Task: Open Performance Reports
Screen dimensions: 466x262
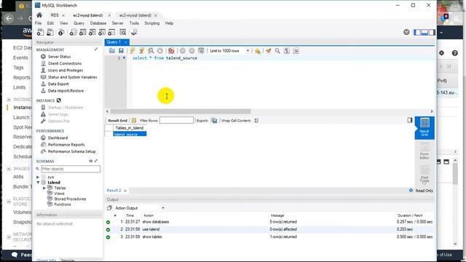Action: [66, 144]
